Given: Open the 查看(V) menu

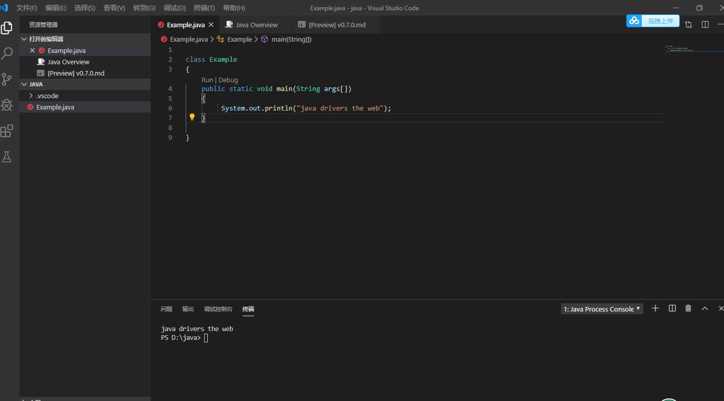Looking at the screenshot, I should coord(114,8).
